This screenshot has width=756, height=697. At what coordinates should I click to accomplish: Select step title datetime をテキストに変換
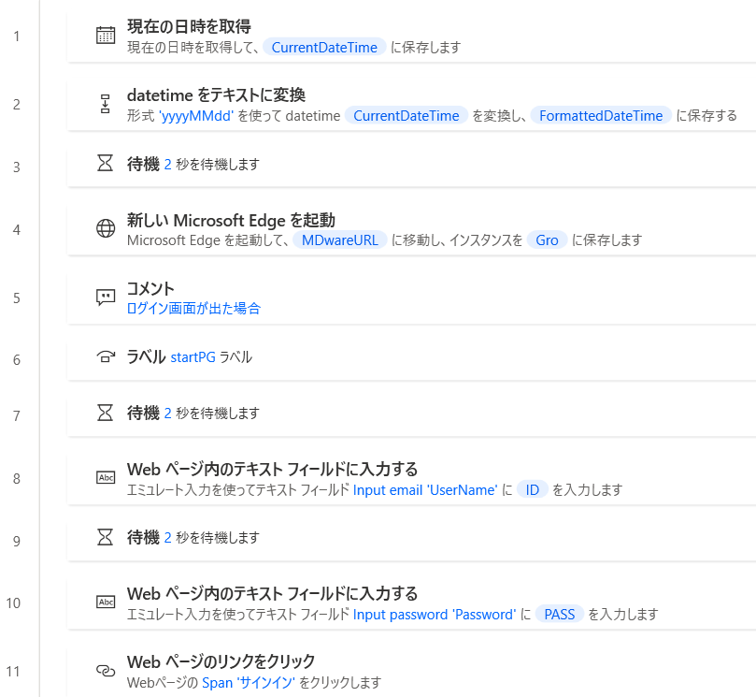[216, 95]
